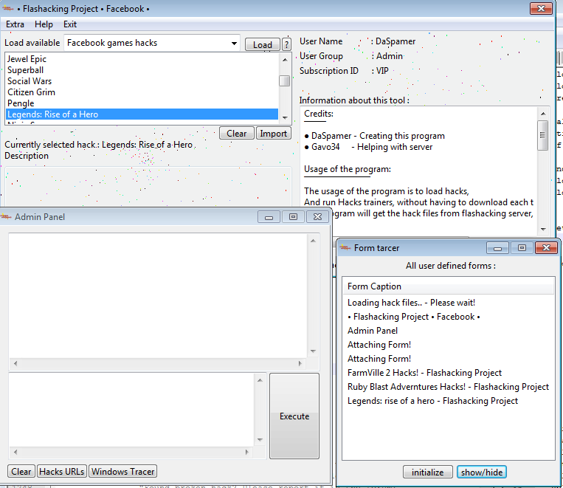The image size is (563, 488).
Task: Click information panel scroll up arrow
Action: tap(543, 114)
